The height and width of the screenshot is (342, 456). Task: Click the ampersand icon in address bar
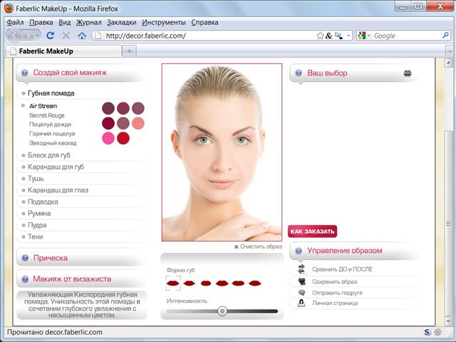tap(329, 36)
